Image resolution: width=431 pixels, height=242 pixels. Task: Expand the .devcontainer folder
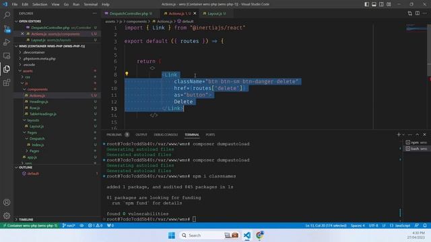click(34, 52)
